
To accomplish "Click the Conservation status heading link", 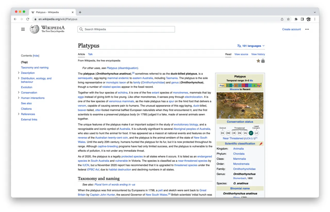I will click(240, 122).
